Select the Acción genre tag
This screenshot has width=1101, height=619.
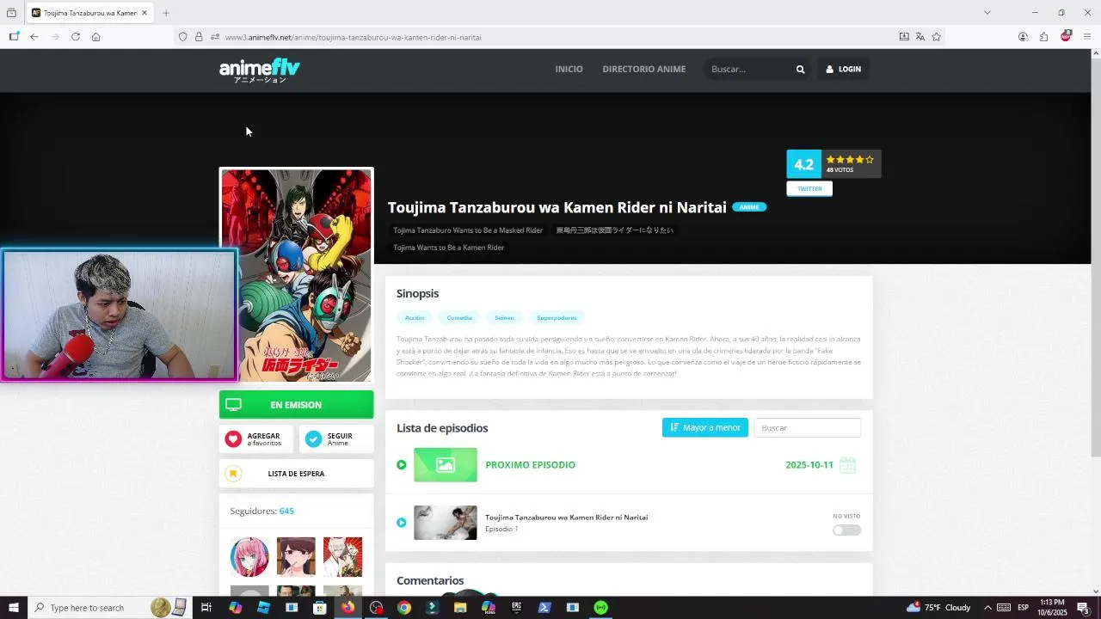tap(415, 317)
